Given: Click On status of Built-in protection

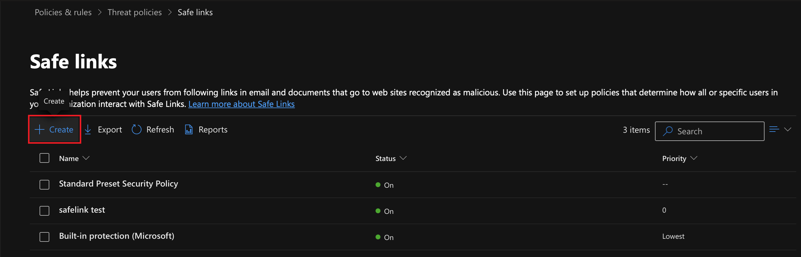Looking at the screenshot, I should coord(389,237).
